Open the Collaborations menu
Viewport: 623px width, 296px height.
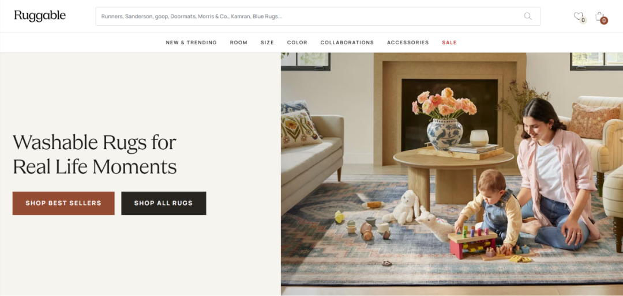click(x=347, y=43)
